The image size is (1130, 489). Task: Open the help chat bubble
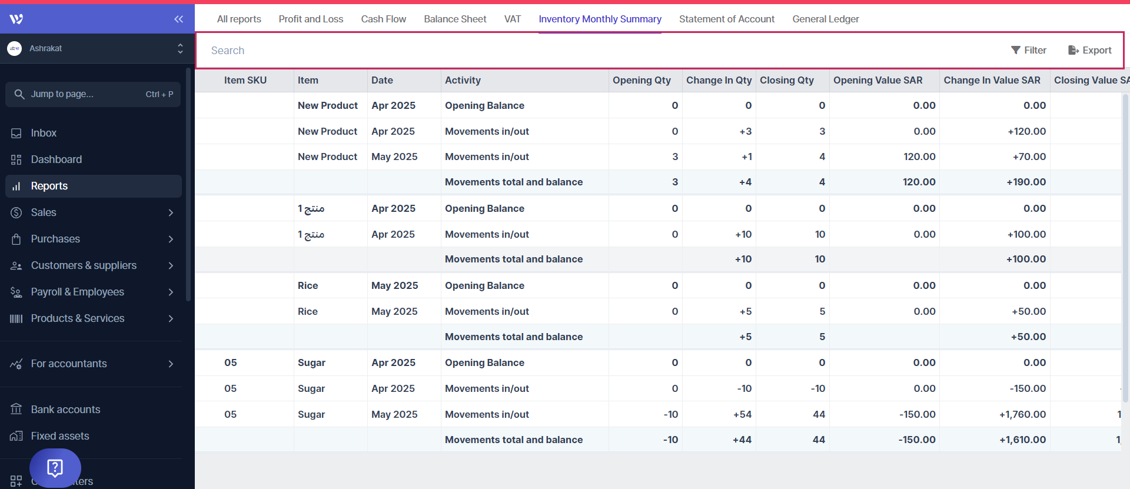(x=55, y=468)
